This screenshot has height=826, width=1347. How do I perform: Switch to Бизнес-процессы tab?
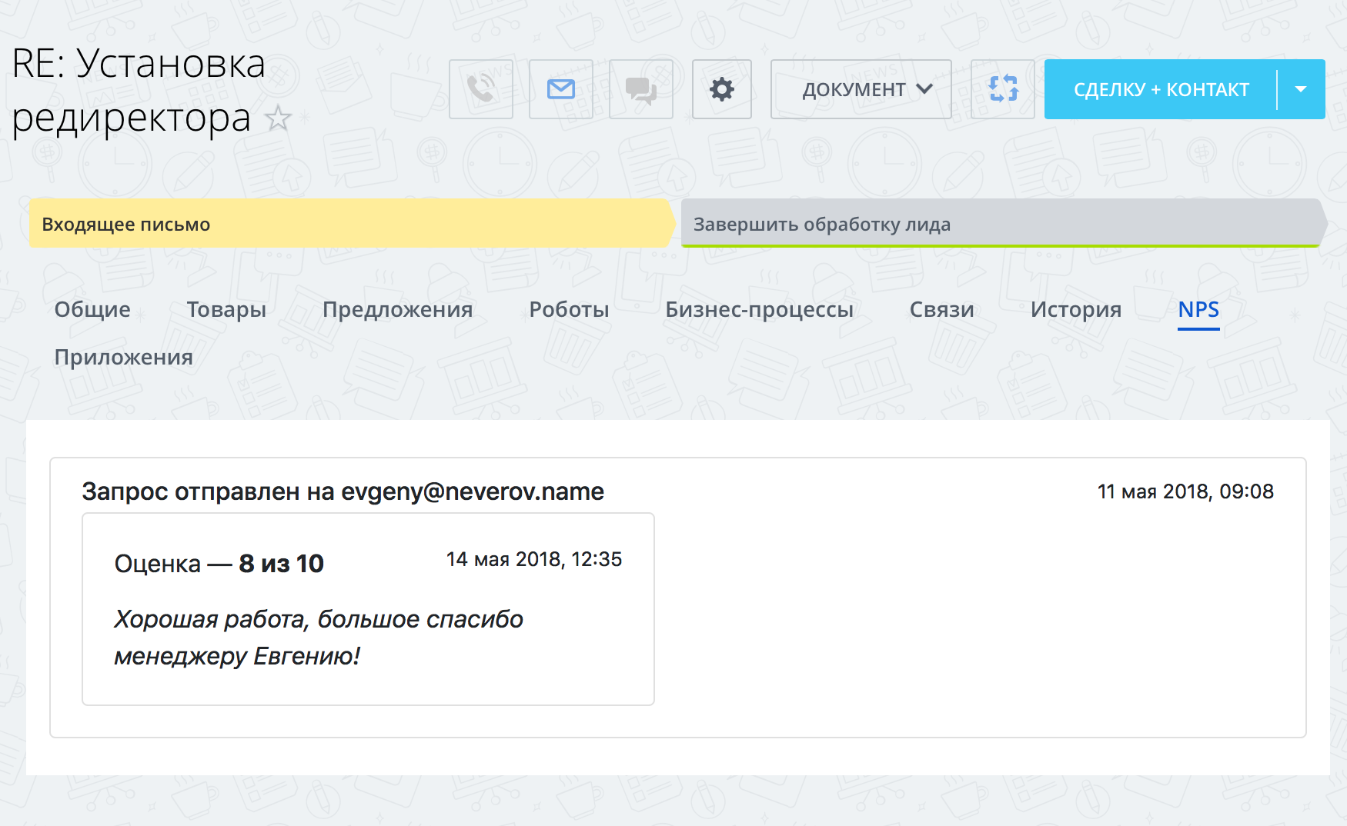point(759,309)
